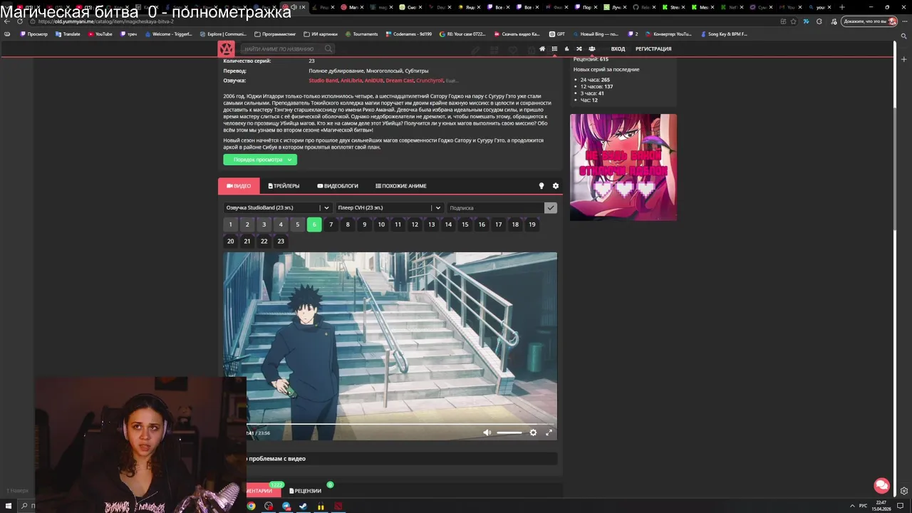This screenshot has width=912, height=513.
Task: Focus the anime name search field
Action: tap(282, 49)
